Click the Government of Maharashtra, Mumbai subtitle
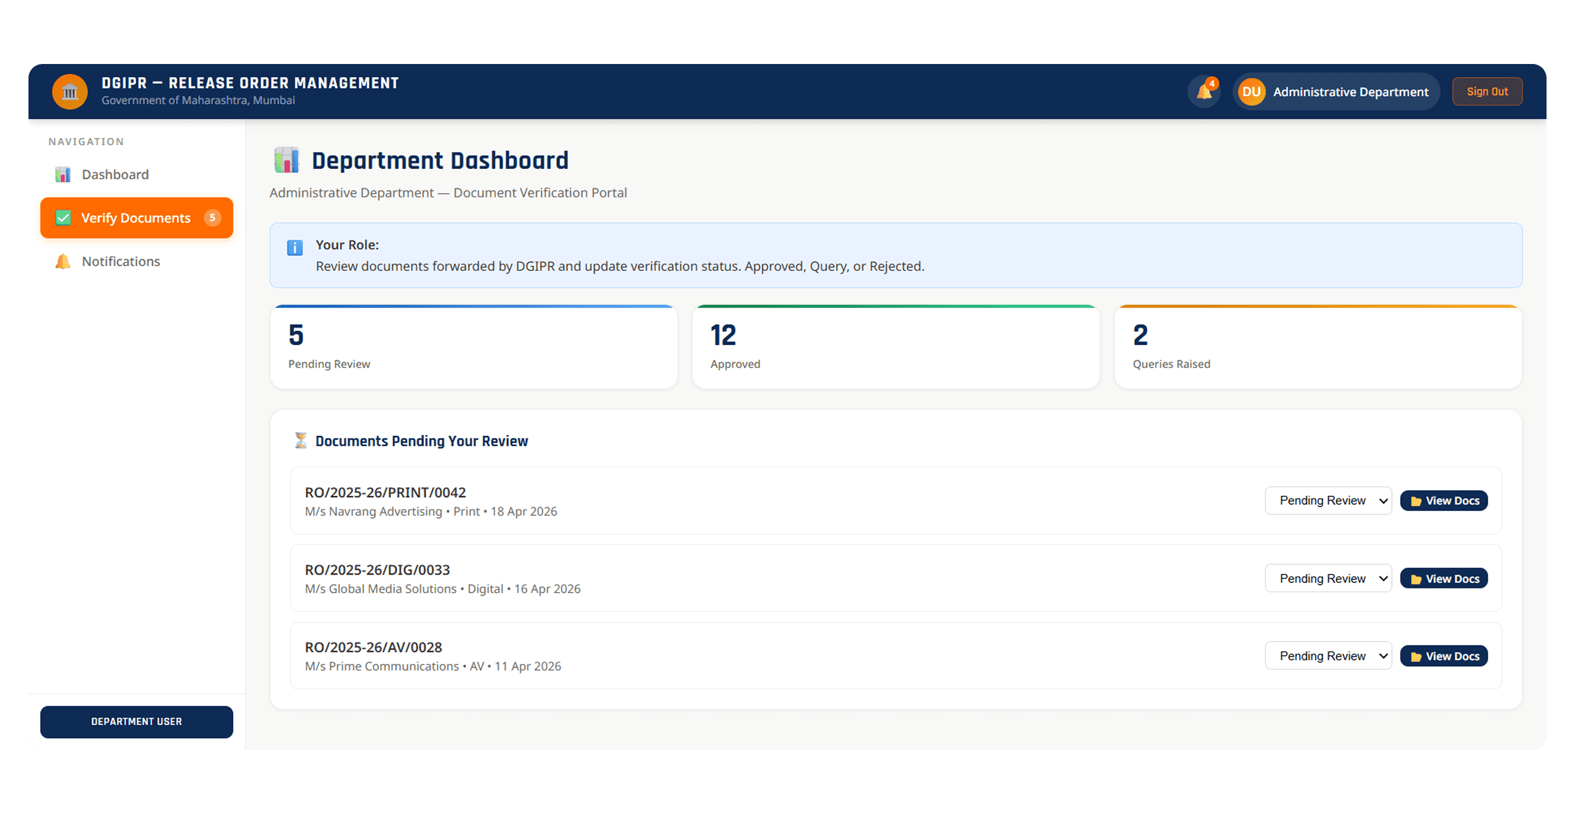The image size is (1575, 814). [198, 100]
